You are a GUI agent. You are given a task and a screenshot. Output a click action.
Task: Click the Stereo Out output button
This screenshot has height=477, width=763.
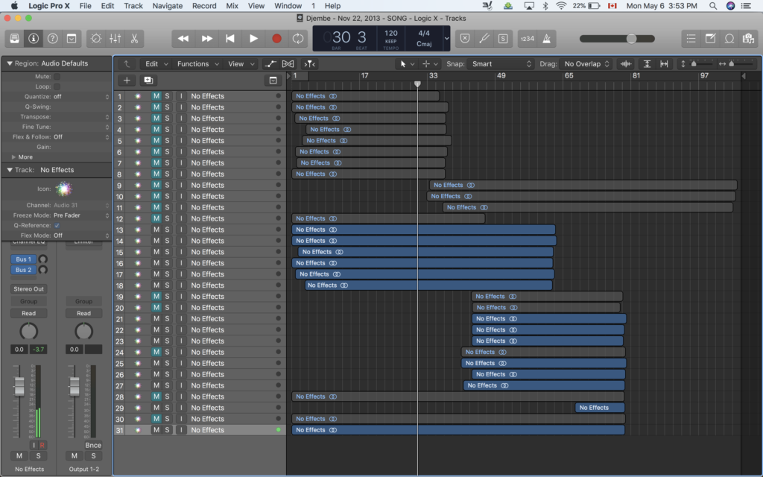pyautogui.click(x=28, y=288)
